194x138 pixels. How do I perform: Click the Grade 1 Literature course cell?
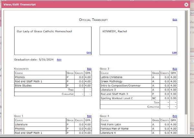(x=40, y=124)
